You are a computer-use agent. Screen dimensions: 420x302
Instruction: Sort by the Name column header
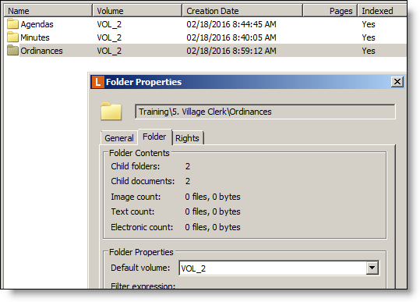point(48,11)
